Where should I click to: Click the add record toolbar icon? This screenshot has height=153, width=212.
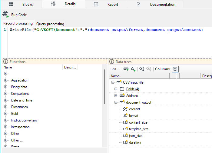(126, 69)
